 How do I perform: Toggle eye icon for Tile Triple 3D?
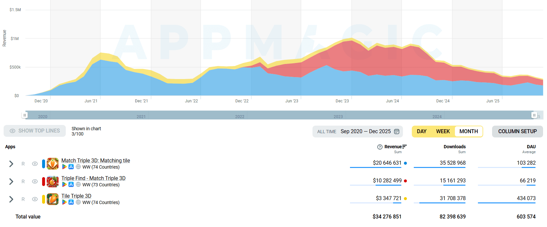[35, 199]
